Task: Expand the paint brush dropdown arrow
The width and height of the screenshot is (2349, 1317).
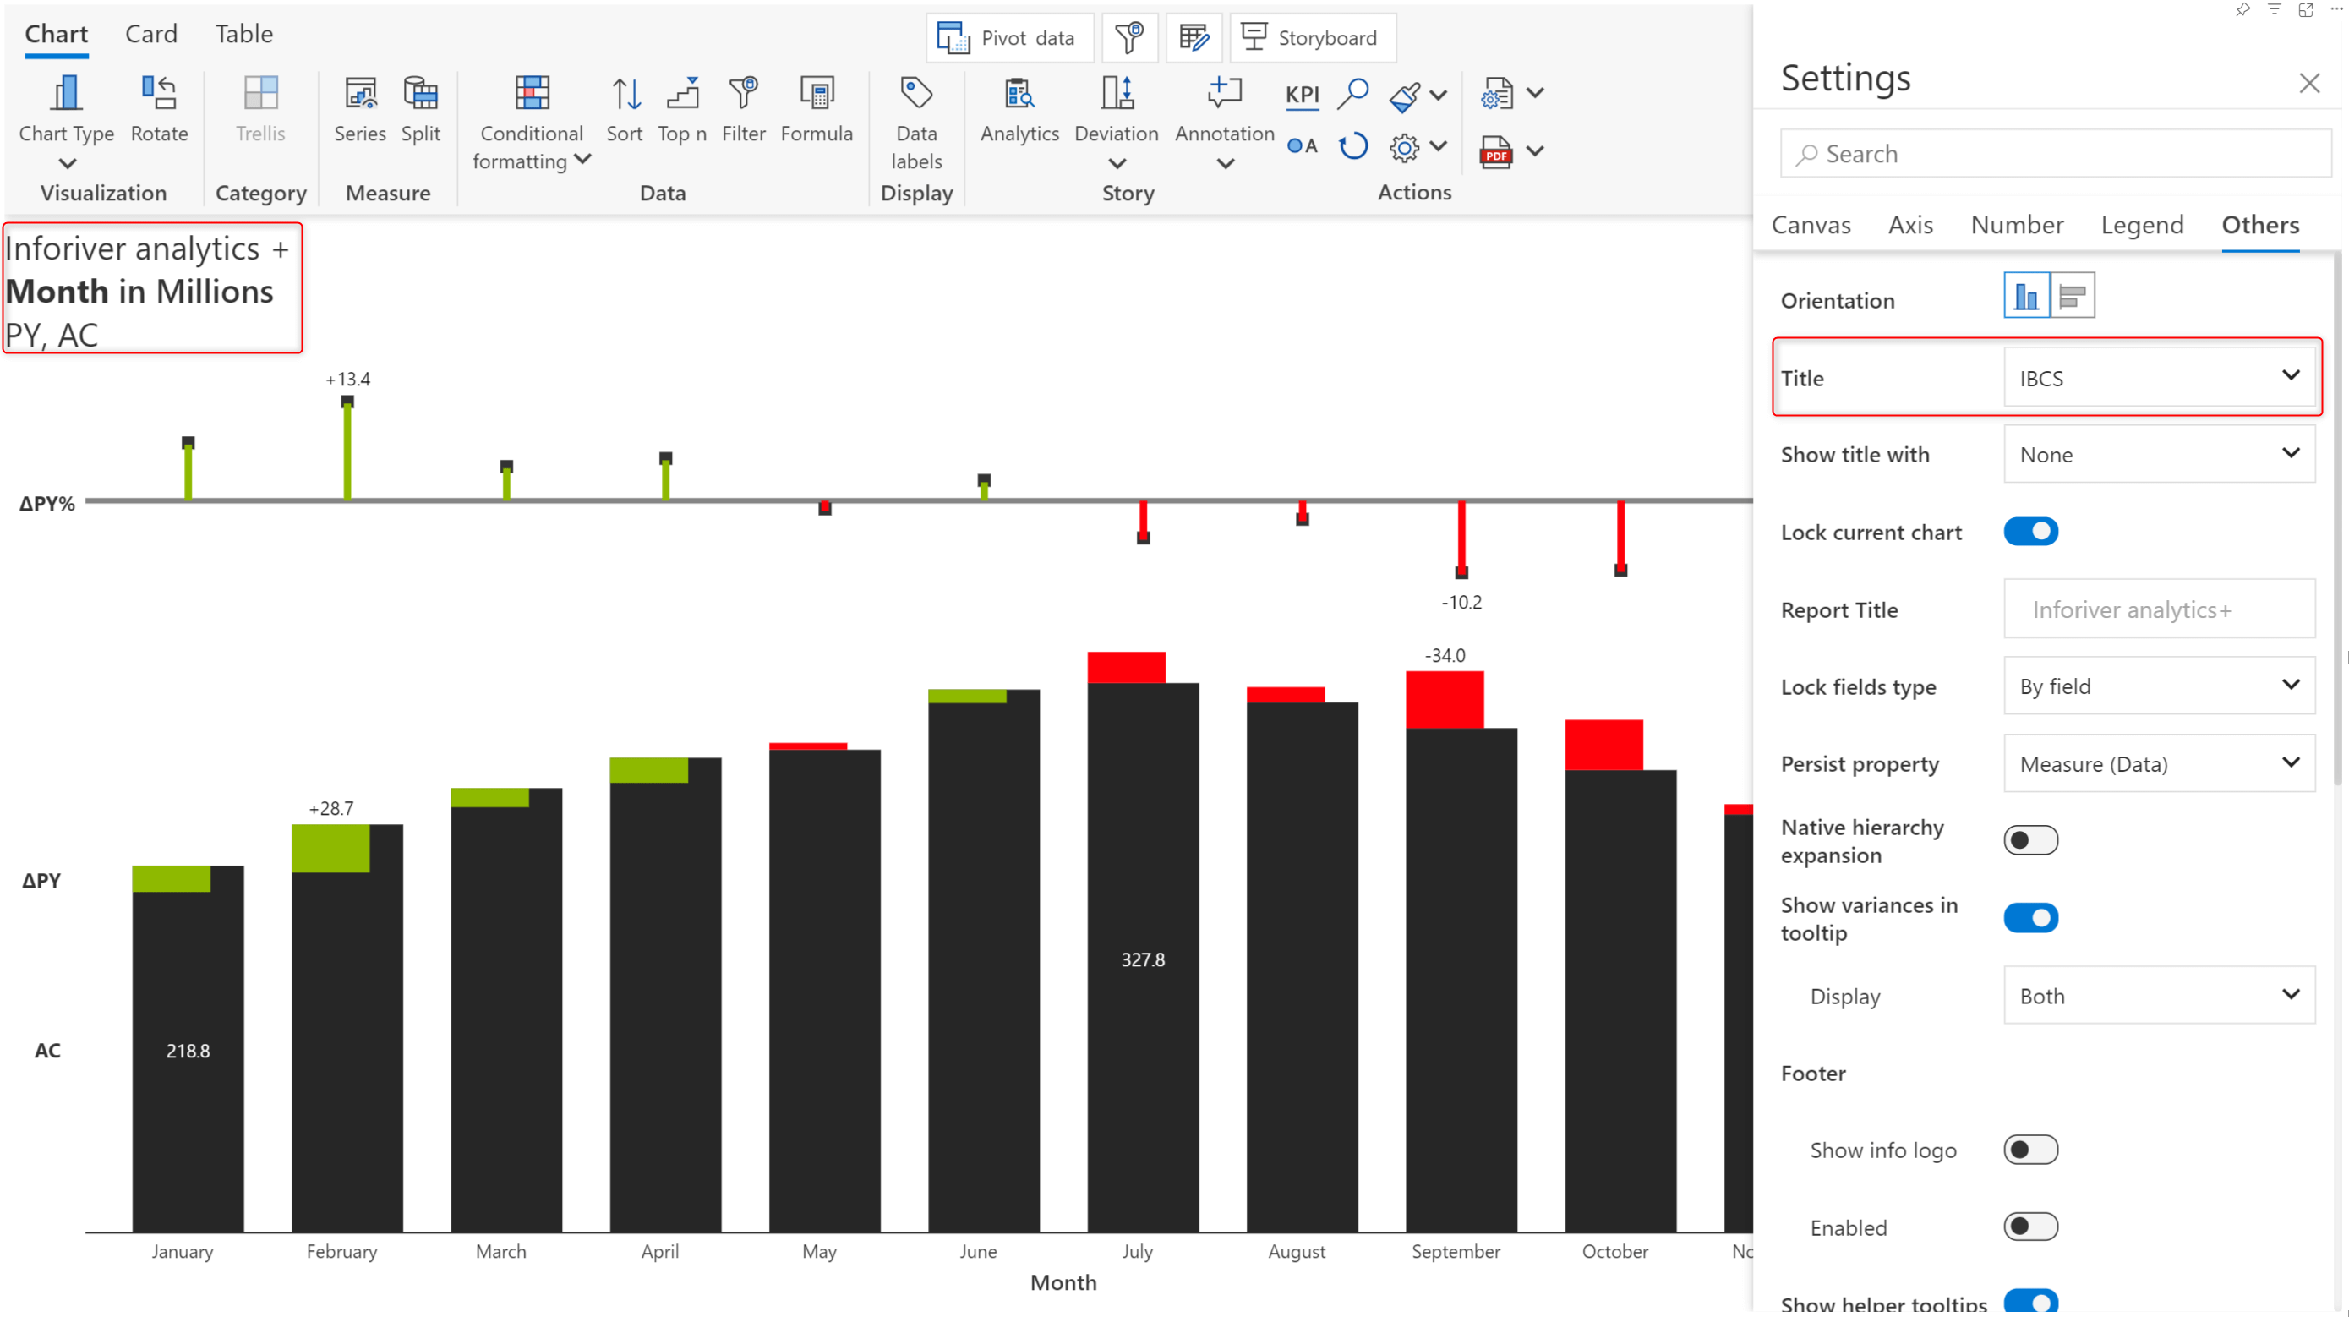Action: (1438, 95)
